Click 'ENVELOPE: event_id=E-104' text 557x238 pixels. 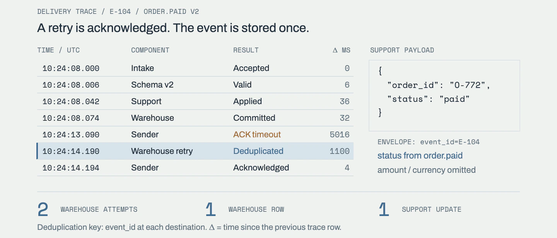coord(429,142)
